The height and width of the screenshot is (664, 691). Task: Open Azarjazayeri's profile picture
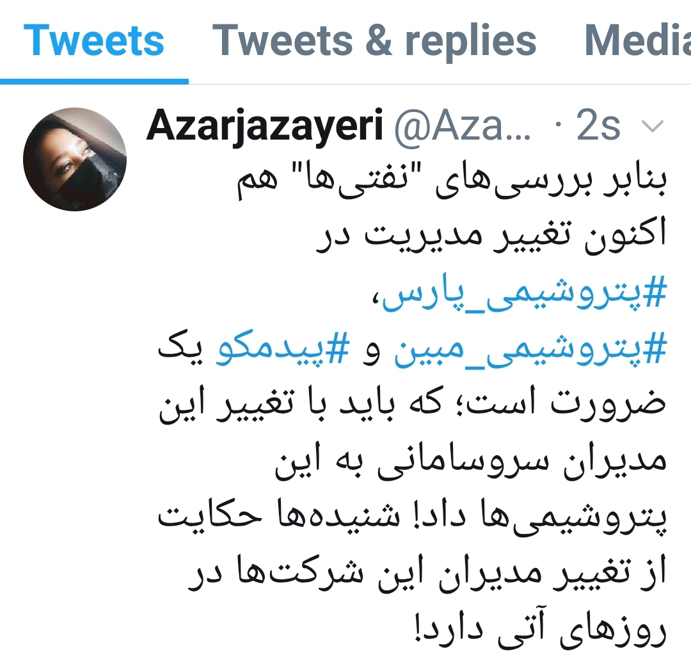point(75,159)
